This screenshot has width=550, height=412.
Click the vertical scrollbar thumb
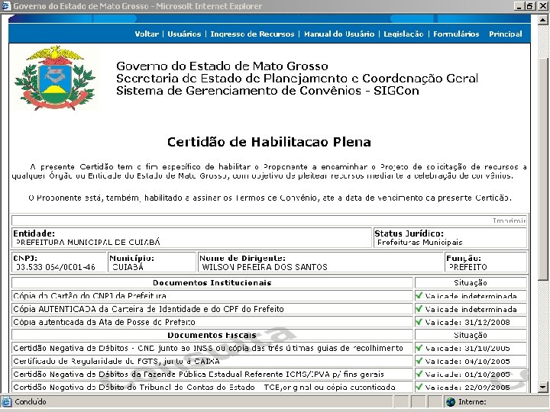pyautogui.click(x=543, y=168)
